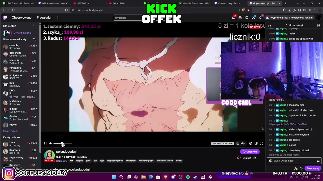
Task: Open the Przeglądaj navigation link
Action: pyautogui.click(x=44, y=18)
